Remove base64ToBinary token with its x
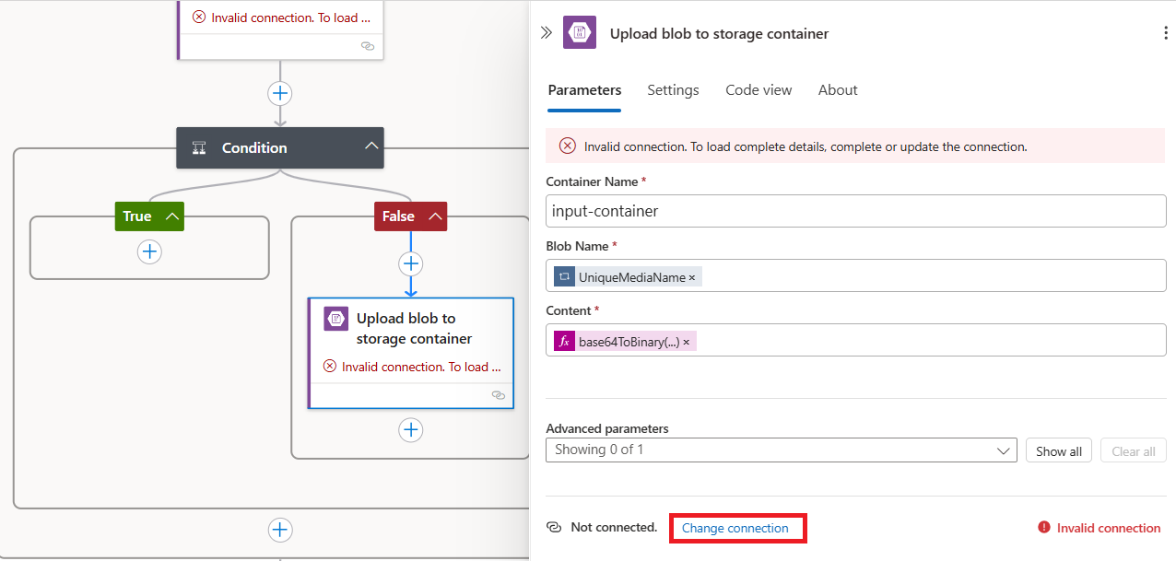Screen dimensions: 1176x561 [686, 342]
